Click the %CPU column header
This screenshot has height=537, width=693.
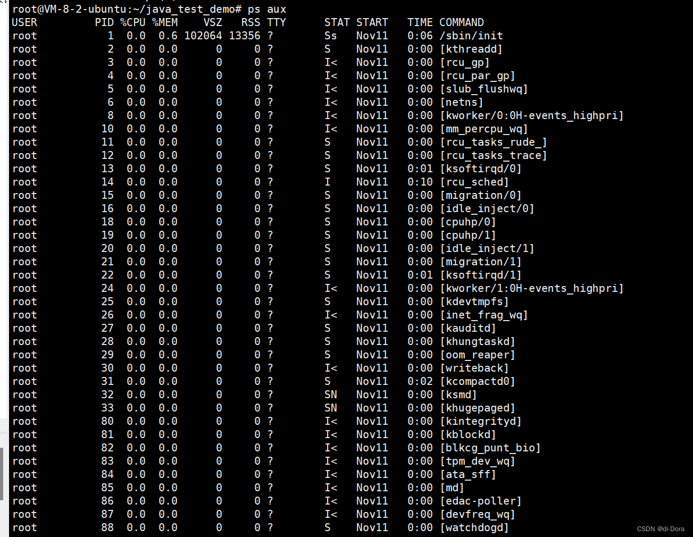pos(133,22)
